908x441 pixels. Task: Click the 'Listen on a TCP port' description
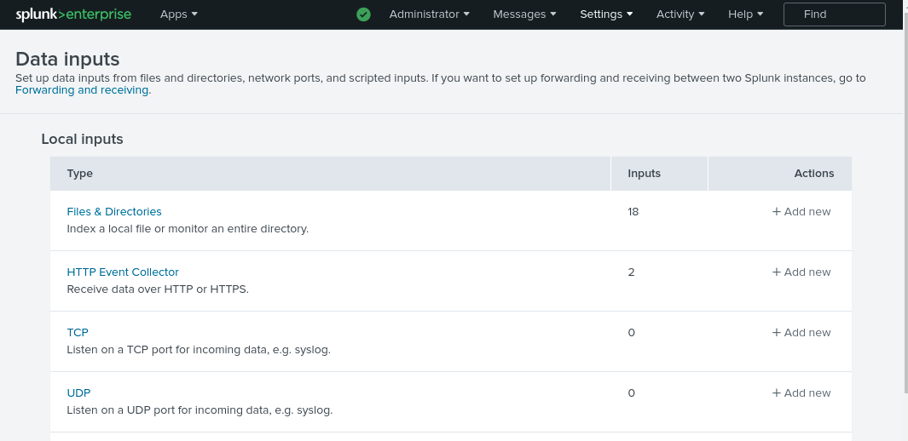point(199,350)
